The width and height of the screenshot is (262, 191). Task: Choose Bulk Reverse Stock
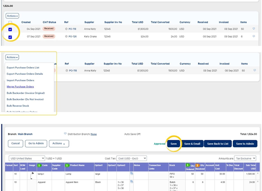click(x=18, y=106)
